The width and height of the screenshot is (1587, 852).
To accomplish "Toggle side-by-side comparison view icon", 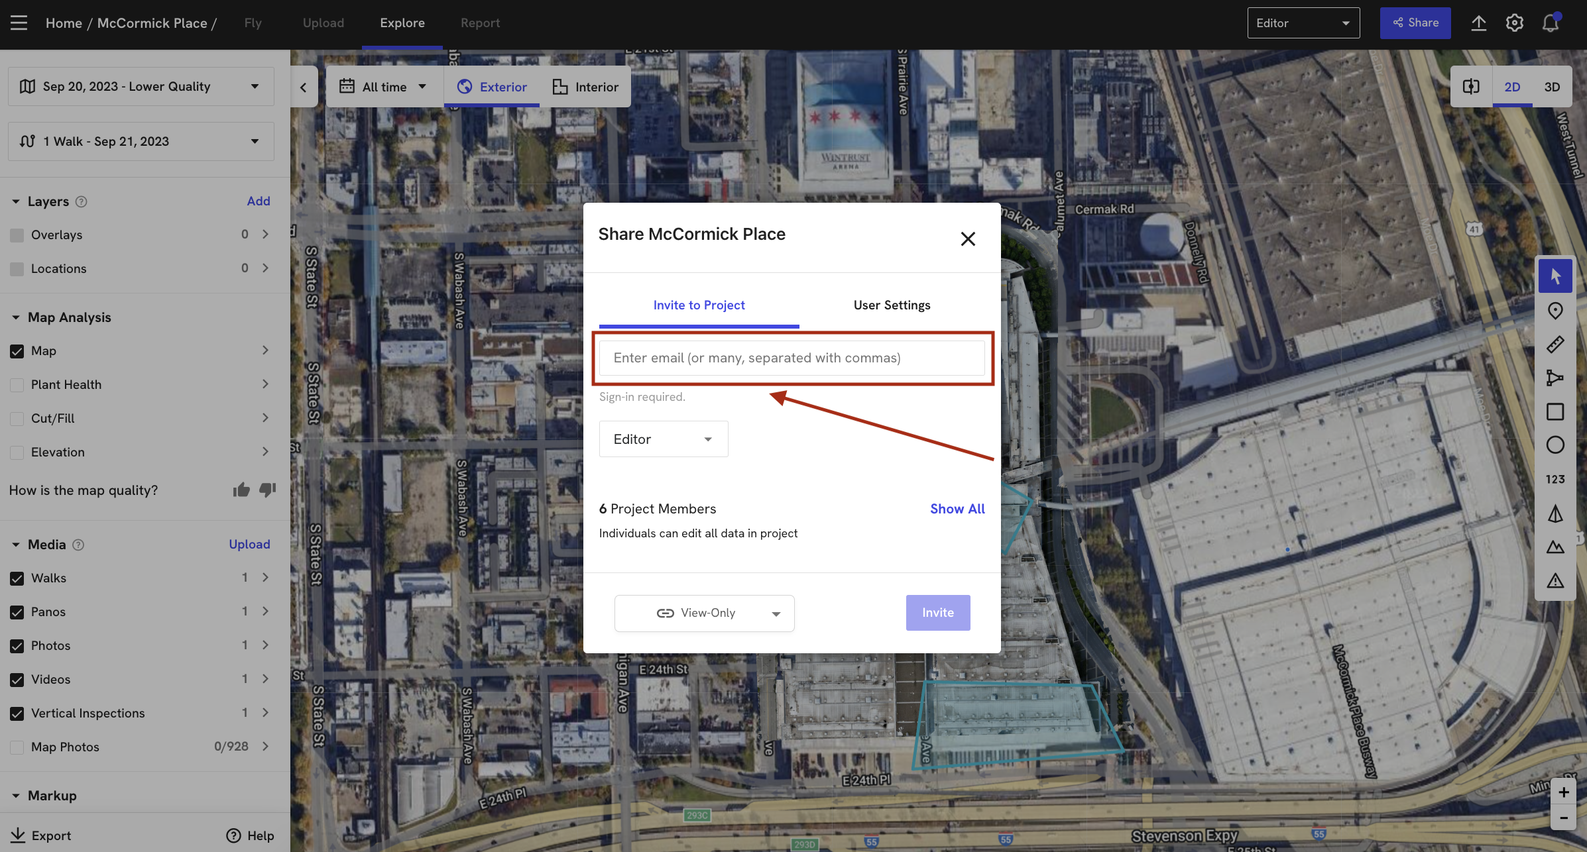I will [1471, 87].
